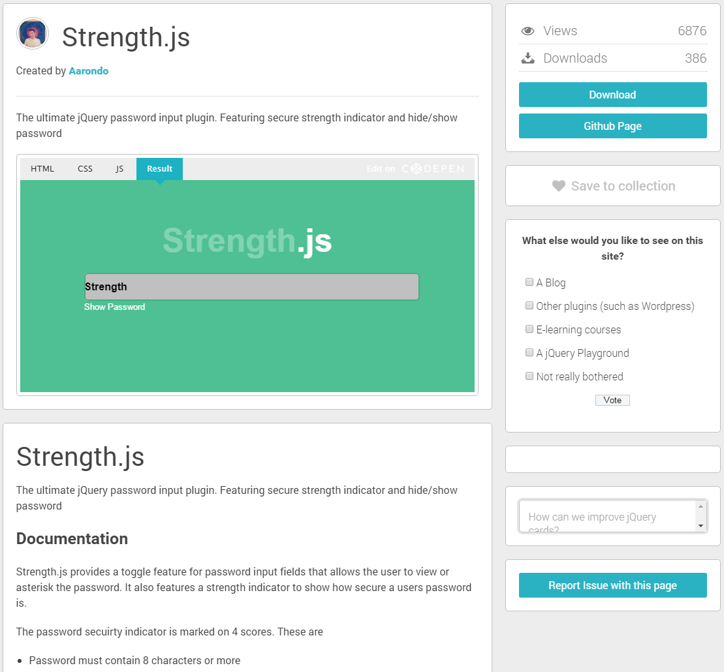Select the Result tab
The height and width of the screenshot is (672, 724).
(159, 169)
